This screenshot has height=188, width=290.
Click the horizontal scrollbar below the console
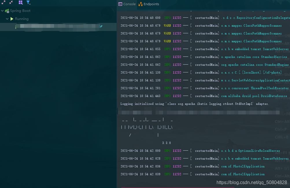202,187
